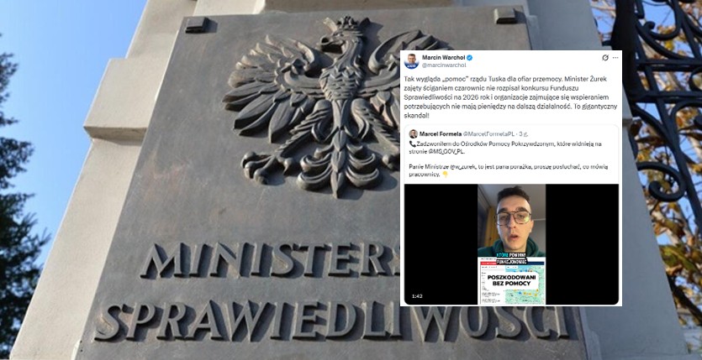Play the embedded video of man in glasses
This screenshot has width=702, height=360.
point(511,244)
